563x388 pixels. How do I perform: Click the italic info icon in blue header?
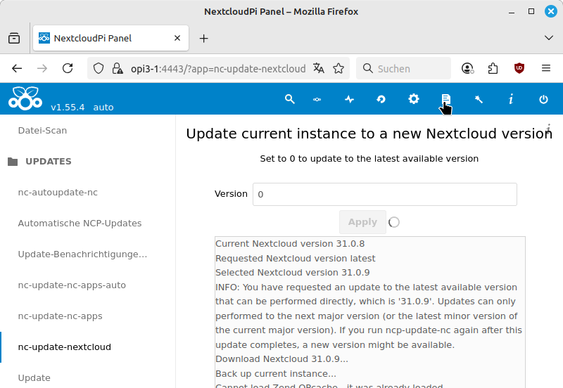click(x=511, y=99)
